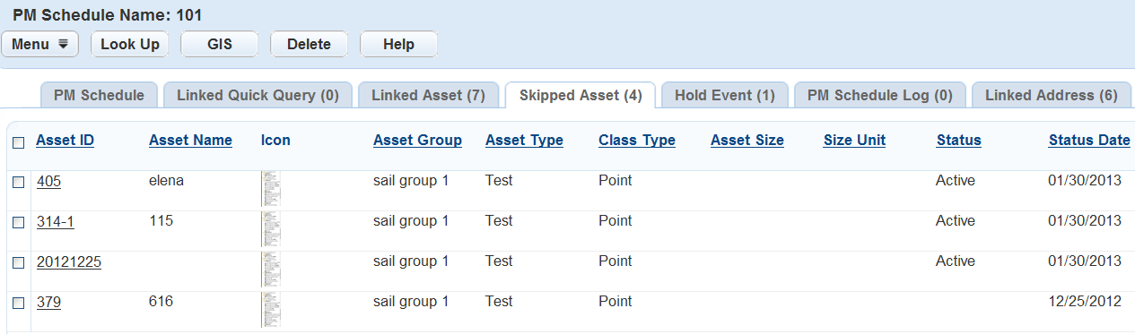1135x334 pixels.
Task: Click the GIS button
Action: 220,44
